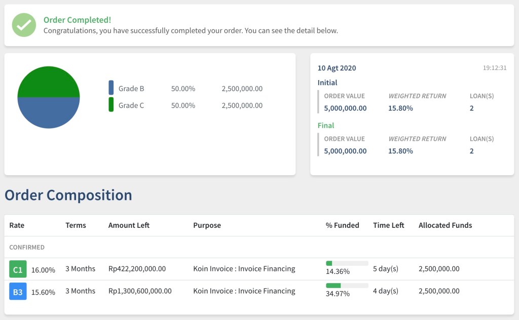
Task: Select the blue half of pie chart
Action: pos(49,112)
